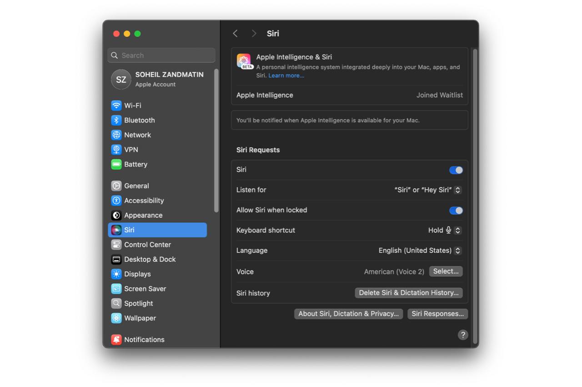The height and width of the screenshot is (387, 582).
Task: Click the microphone icon in Keyboard shortcut
Action: click(448, 230)
